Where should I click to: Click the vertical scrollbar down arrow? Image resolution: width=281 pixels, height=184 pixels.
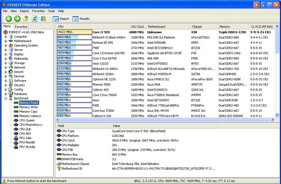pyautogui.click(x=277, y=115)
